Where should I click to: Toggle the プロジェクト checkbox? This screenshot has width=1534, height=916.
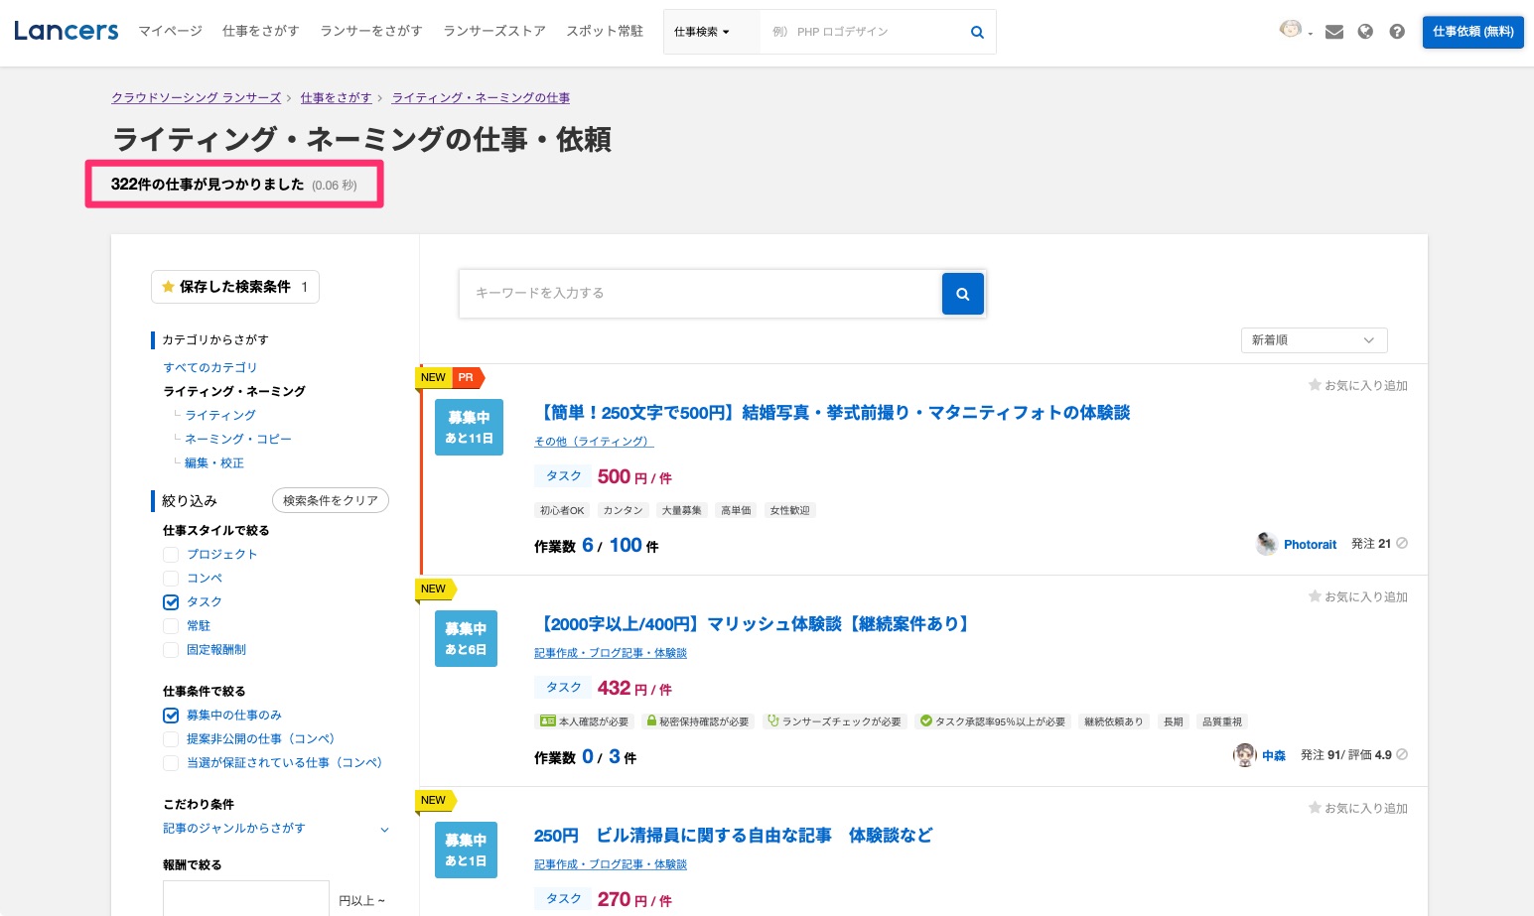pyautogui.click(x=171, y=555)
